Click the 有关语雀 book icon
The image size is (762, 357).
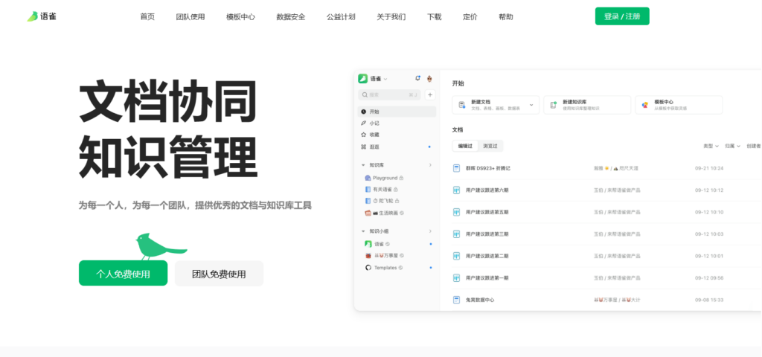point(368,189)
